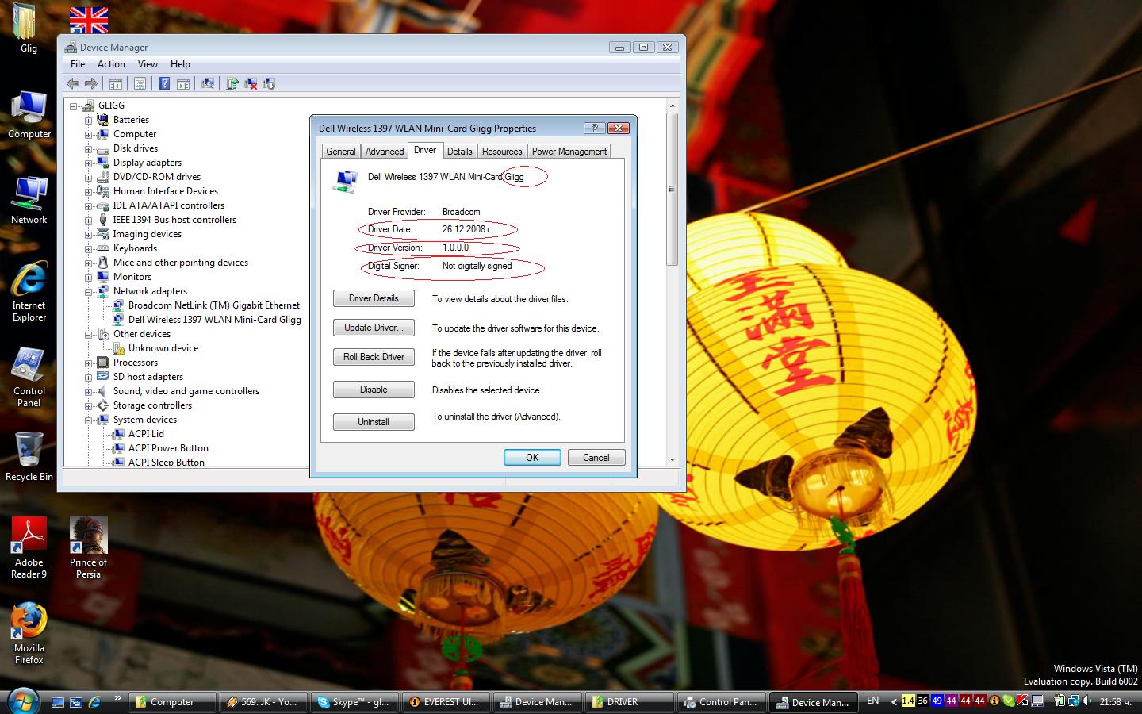This screenshot has height=714, width=1142.
Task: Click the Windows Start orb
Action: click(x=22, y=701)
